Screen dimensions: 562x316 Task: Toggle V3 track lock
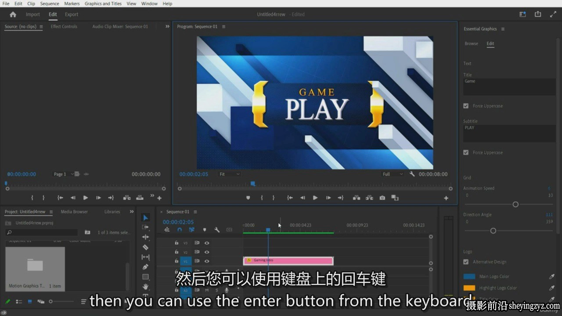pos(177,243)
